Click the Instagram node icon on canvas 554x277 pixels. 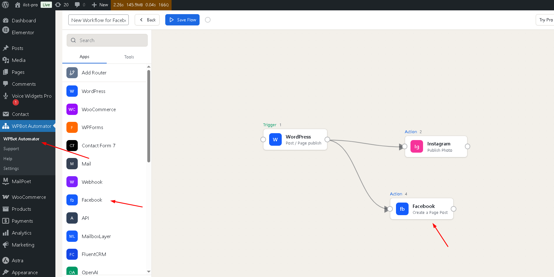click(416, 147)
